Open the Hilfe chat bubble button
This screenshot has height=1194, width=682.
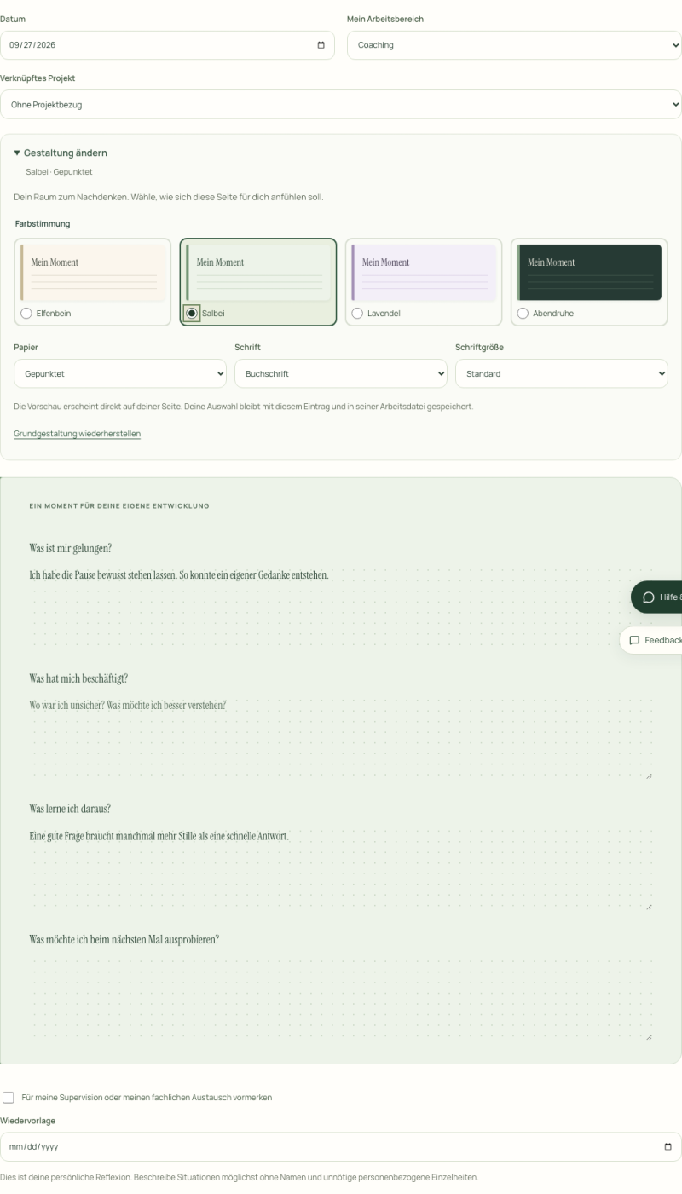[656, 597]
